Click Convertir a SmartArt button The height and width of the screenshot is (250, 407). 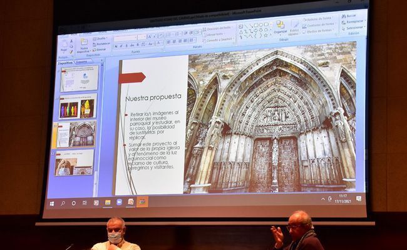click(x=219, y=40)
